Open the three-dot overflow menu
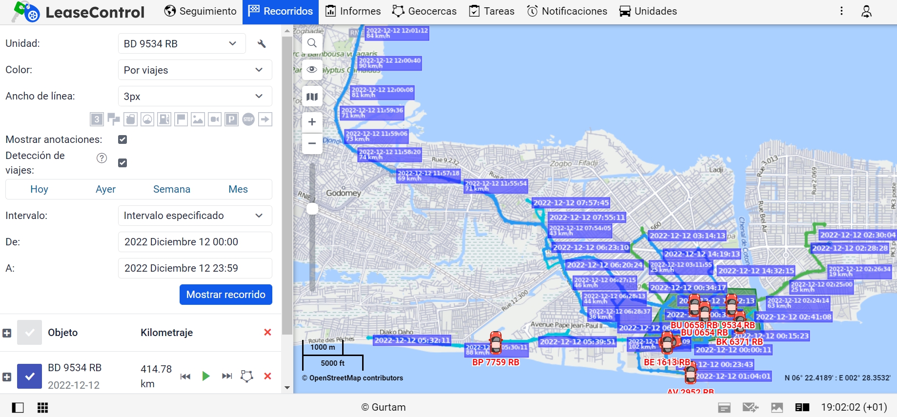 (x=841, y=11)
